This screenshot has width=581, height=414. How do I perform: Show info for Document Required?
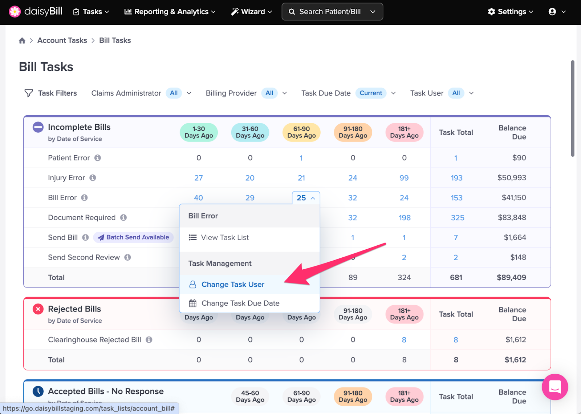tap(123, 217)
